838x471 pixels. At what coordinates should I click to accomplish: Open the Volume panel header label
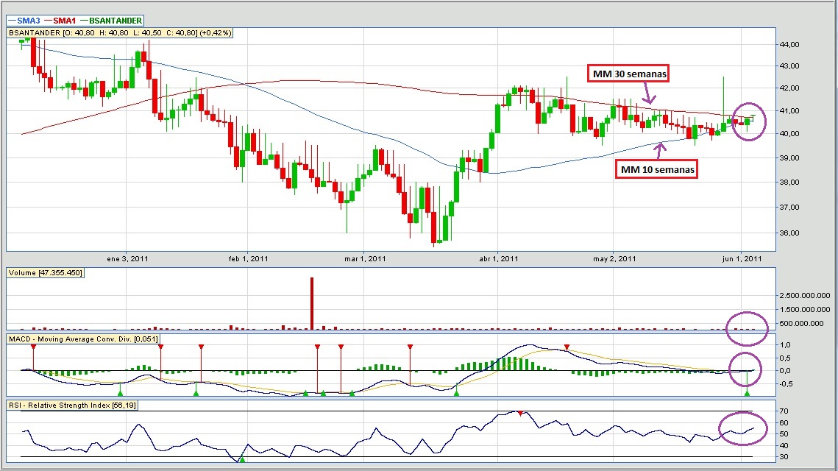46,273
